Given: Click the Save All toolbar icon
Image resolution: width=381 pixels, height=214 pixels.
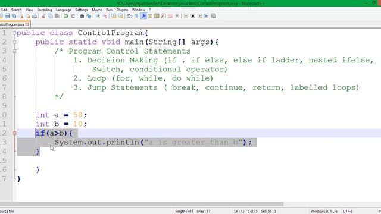Looking at the screenshot, I should click(14, 16).
